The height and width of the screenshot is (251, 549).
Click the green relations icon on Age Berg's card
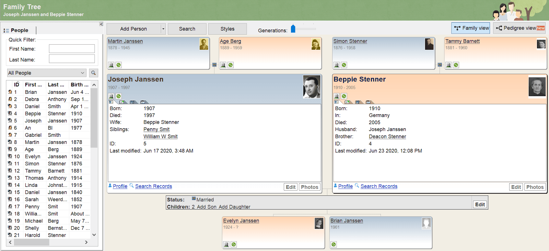coord(231,65)
